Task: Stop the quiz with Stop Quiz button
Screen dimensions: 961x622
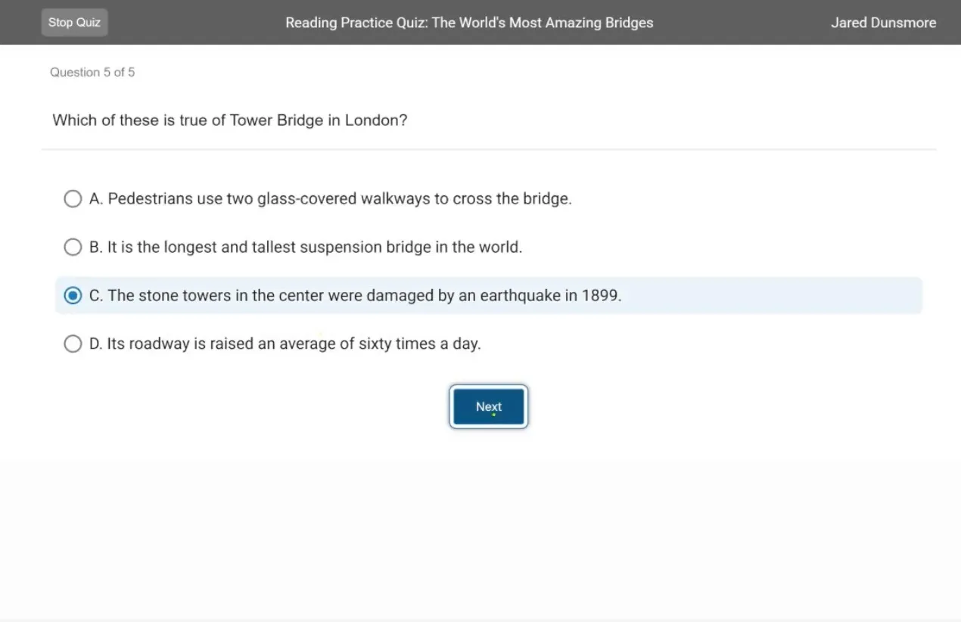Action: point(74,23)
